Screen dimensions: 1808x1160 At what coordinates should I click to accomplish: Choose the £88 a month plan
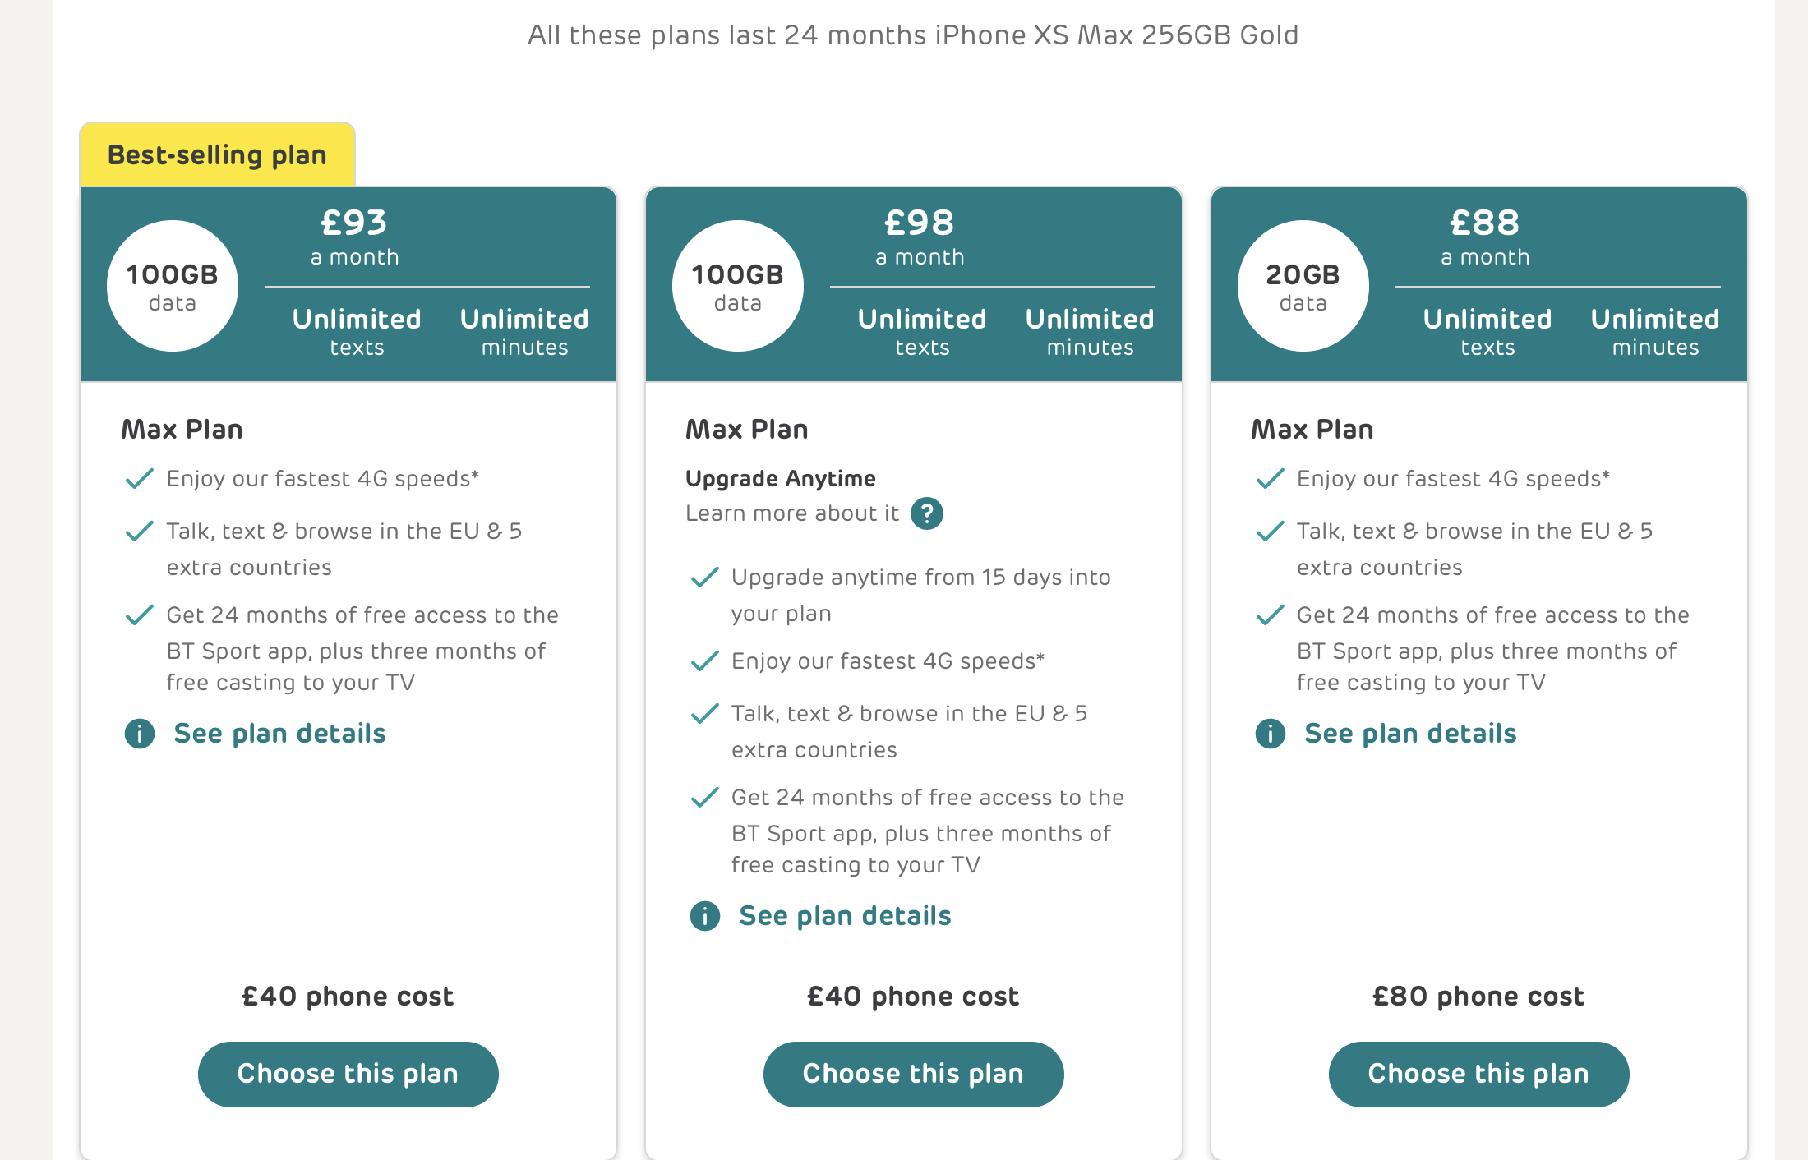point(1478,1075)
